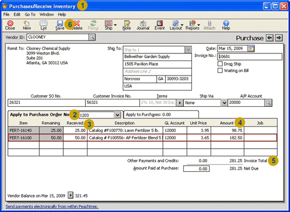Click Ship To address 1505 Pavilion Place field
Screen dimensions: 290x212
[x=157, y=64]
